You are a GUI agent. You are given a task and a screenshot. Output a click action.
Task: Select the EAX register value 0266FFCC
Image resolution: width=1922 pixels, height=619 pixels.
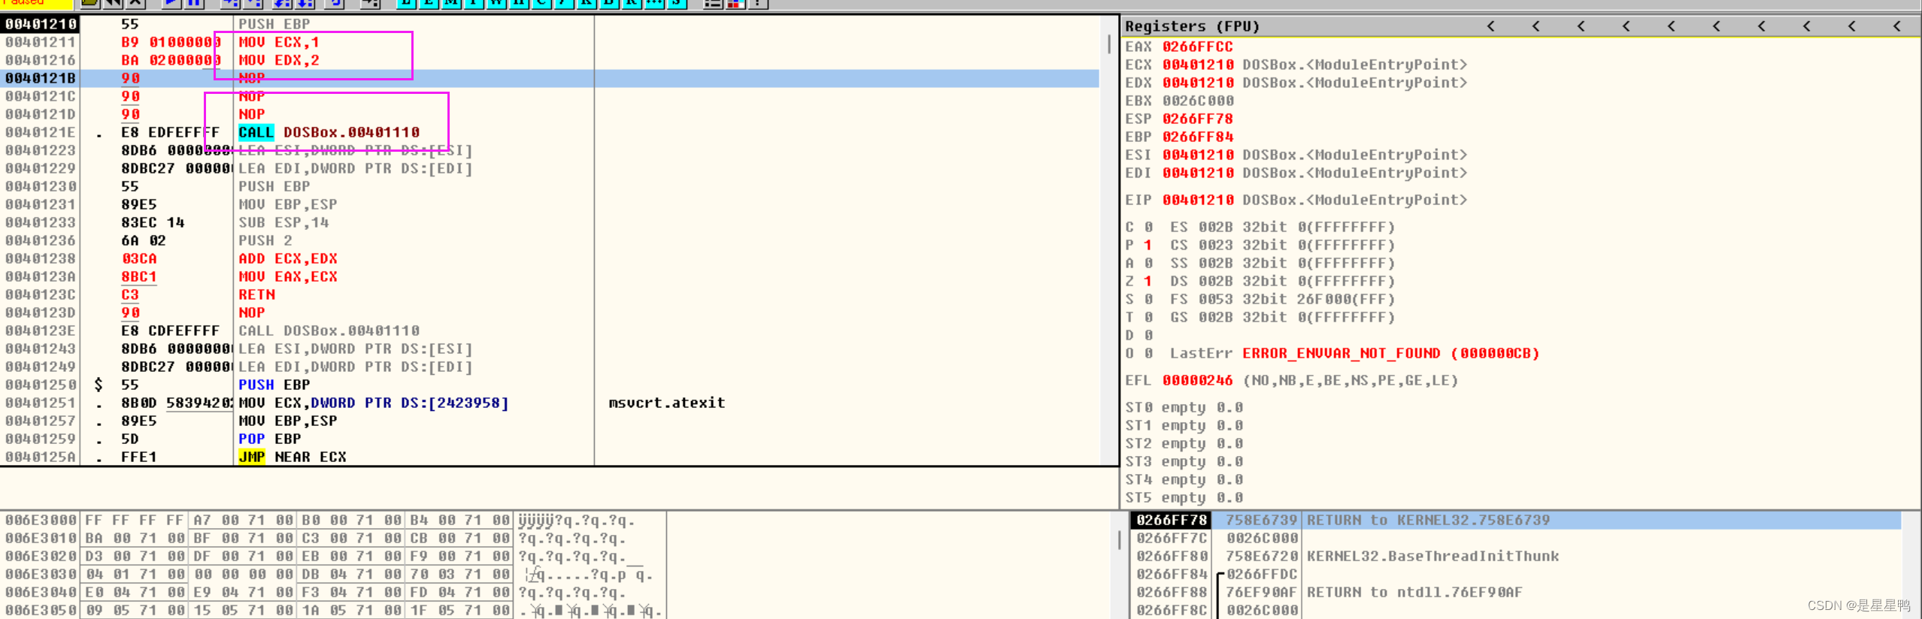pyautogui.click(x=1197, y=47)
